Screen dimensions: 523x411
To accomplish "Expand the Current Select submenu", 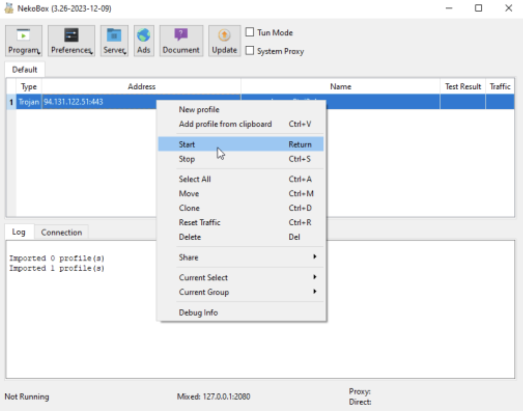I will pyautogui.click(x=241, y=277).
